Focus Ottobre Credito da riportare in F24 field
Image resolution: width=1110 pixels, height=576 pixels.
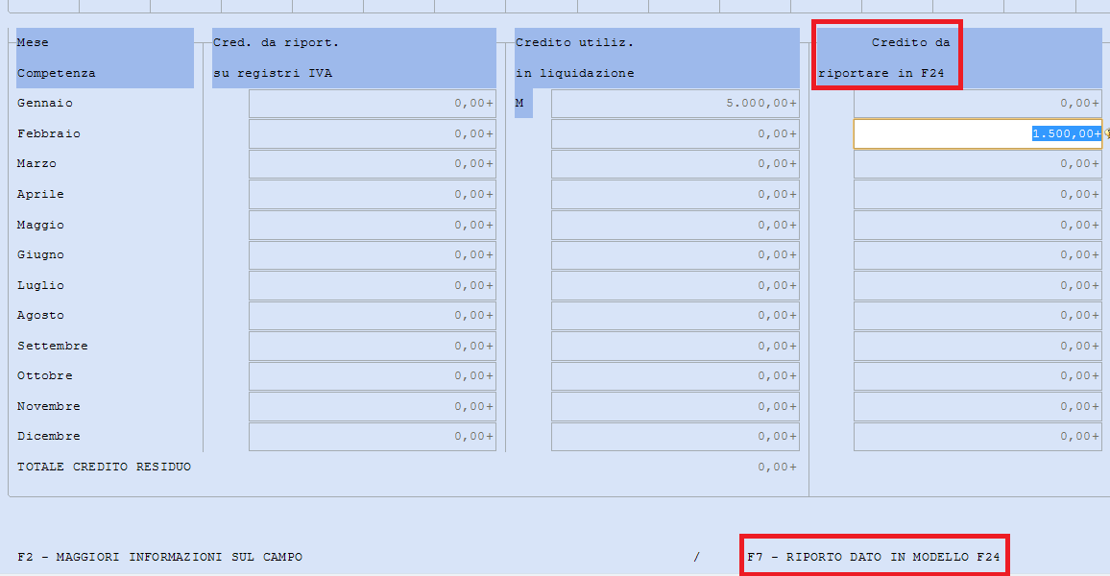point(977,375)
